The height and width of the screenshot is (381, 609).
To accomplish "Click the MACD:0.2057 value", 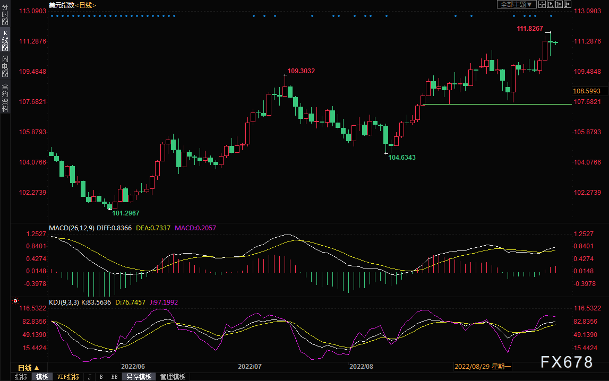I will click(195, 228).
